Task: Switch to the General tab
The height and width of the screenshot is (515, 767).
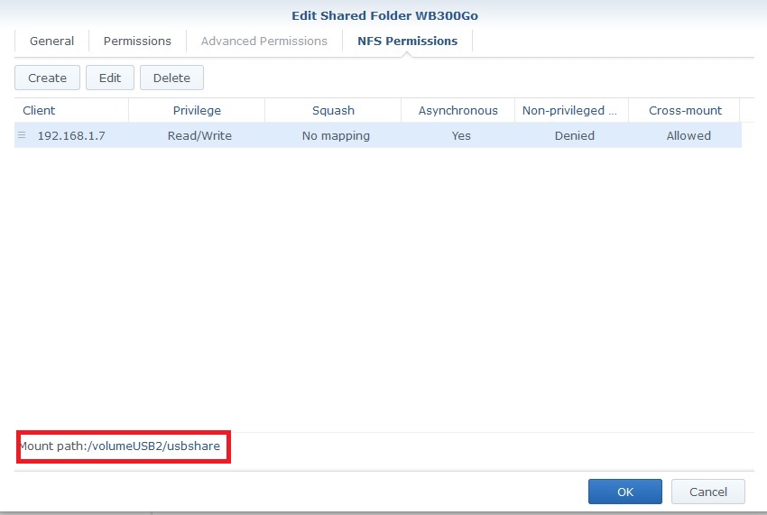Action: 51,41
